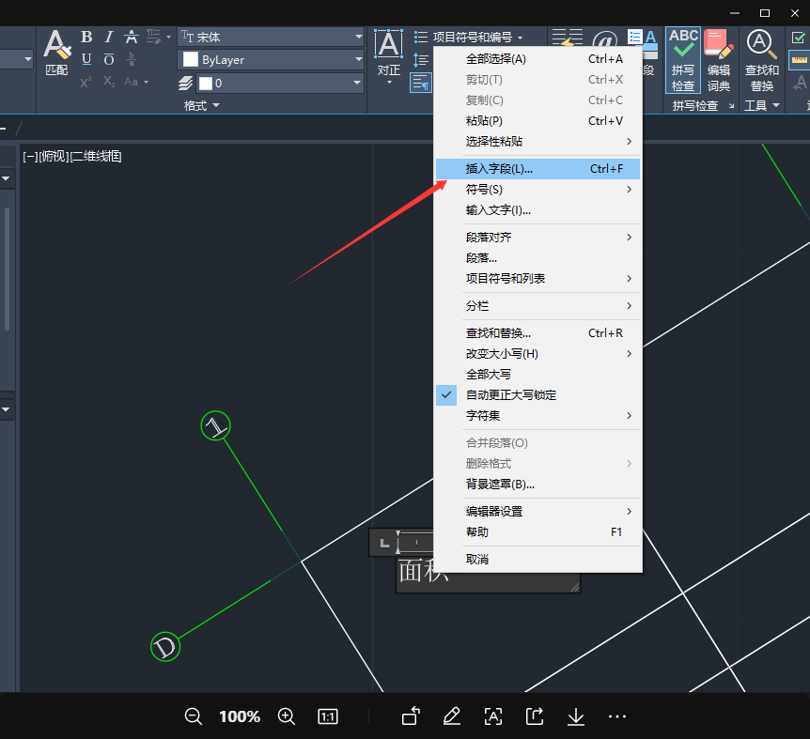Click the line spacing icon
810x739 pixels.
click(x=421, y=60)
